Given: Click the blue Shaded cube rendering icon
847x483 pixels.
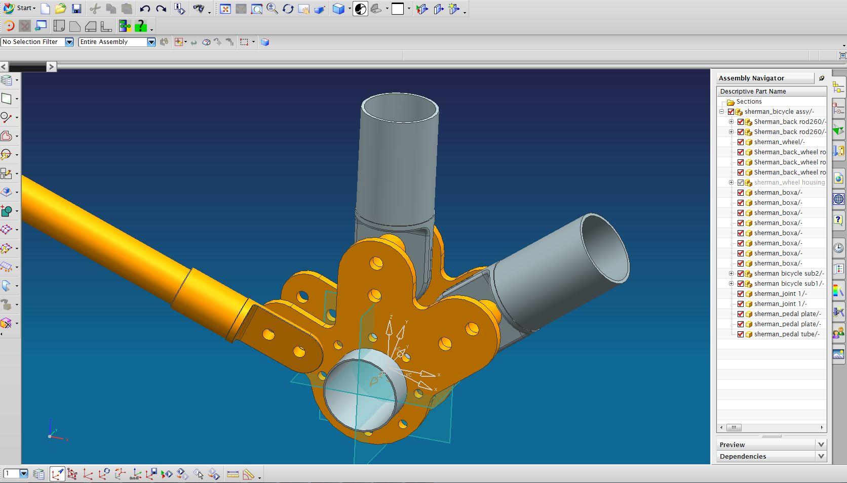Looking at the screenshot, I should tap(339, 9).
